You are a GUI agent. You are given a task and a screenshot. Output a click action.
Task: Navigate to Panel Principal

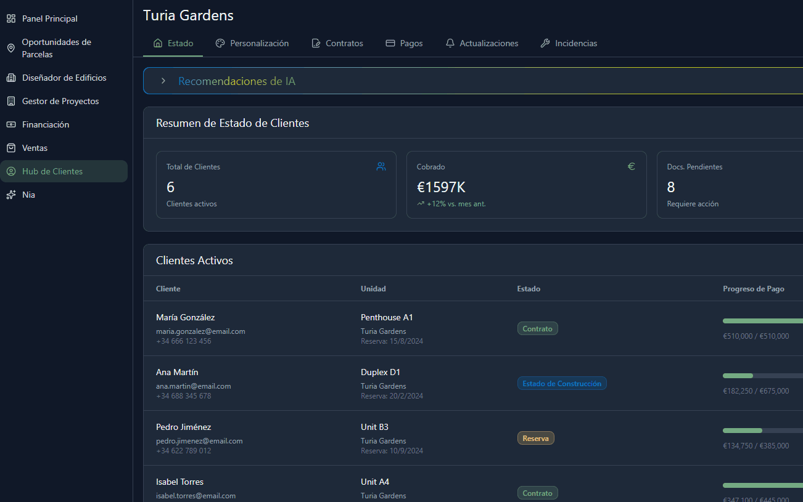click(x=64, y=18)
